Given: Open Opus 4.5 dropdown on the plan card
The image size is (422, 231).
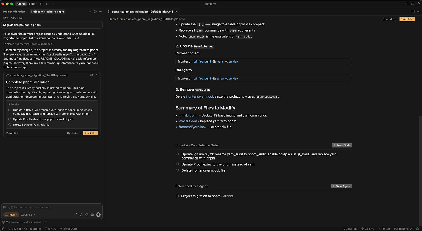Looking at the screenshot, I should point(74,133).
